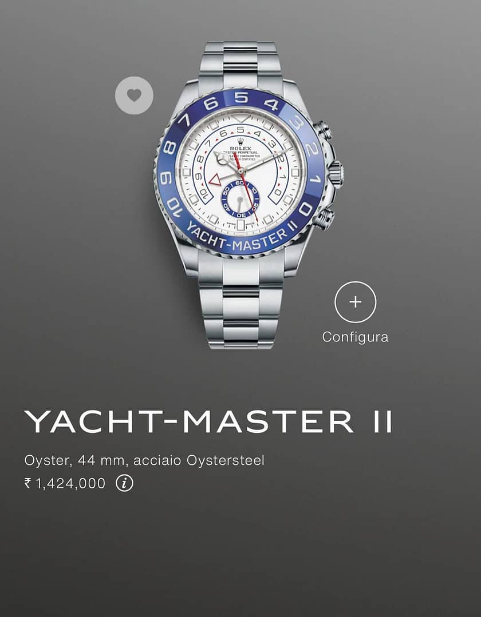The height and width of the screenshot is (617, 481).
Task: Click the Oyster, 44 mm description text
Action: click(x=144, y=460)
